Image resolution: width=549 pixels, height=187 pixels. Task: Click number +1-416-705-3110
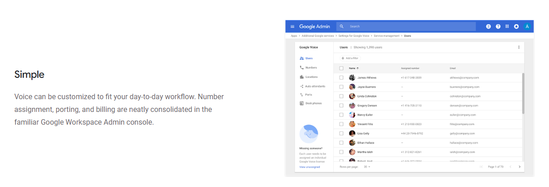[411, 106]
